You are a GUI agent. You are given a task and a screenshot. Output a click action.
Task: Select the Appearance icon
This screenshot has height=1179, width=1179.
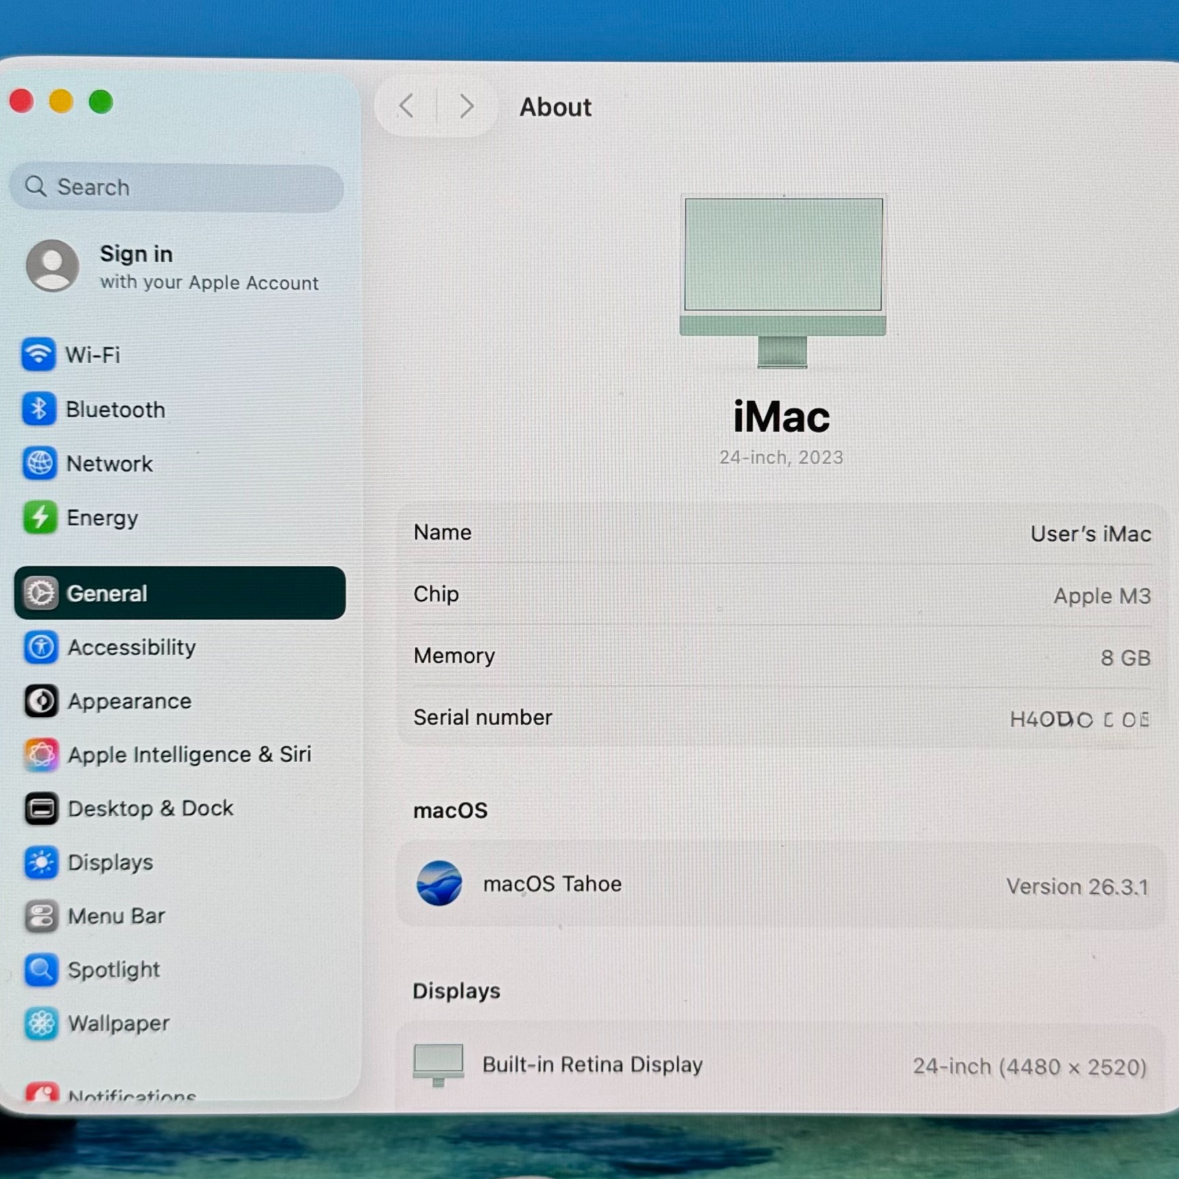[41, 701]
